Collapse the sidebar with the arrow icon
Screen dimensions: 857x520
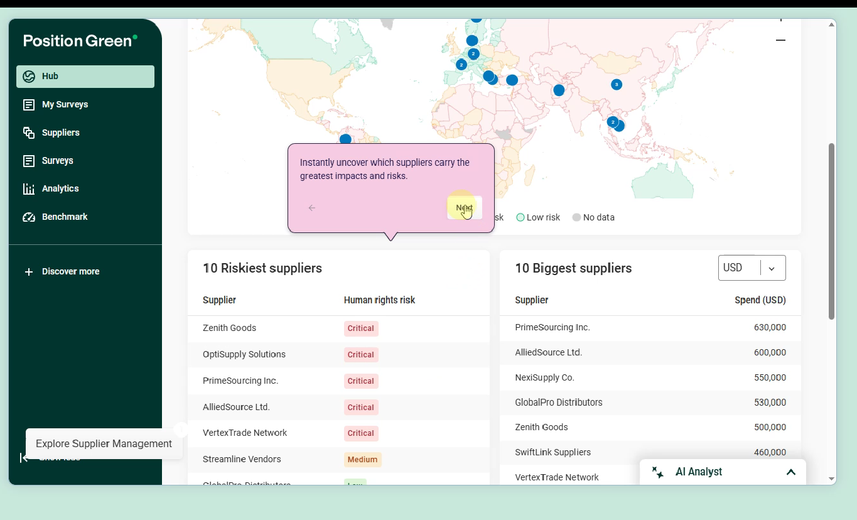coord(24,458)
